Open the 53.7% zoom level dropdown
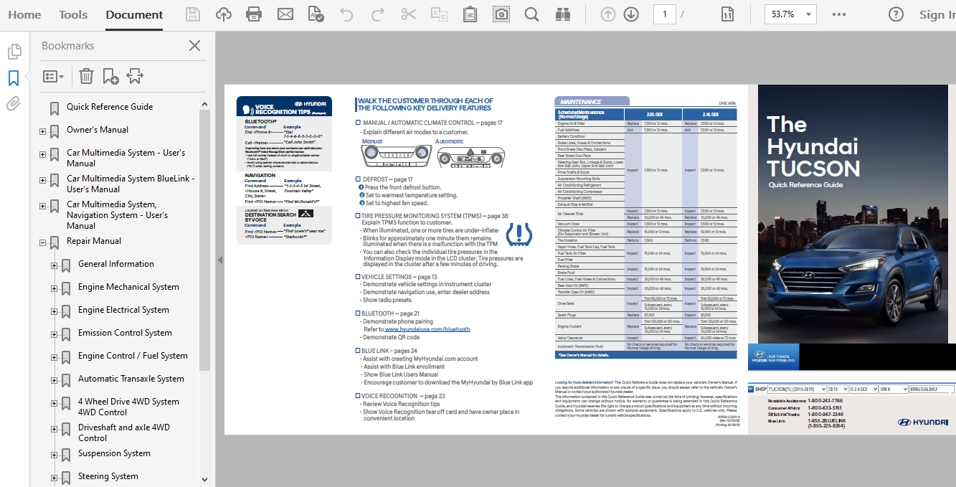956x487 pixels. (790, 14)
